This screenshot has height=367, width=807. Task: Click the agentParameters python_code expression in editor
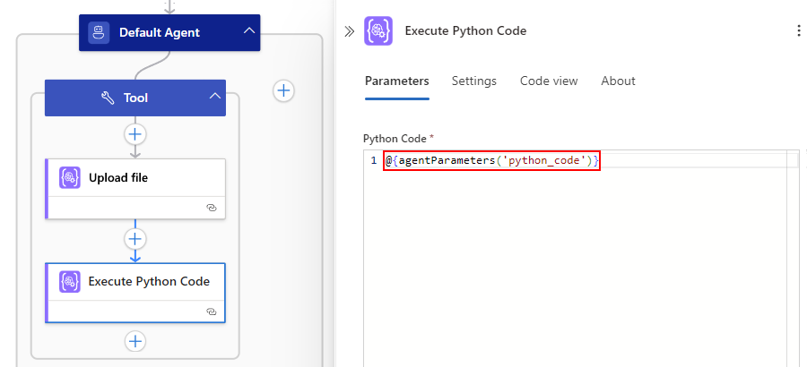(491, 160)
